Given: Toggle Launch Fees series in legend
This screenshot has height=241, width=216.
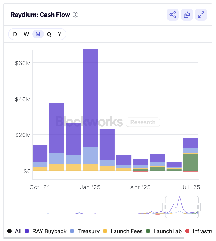Looking at the screenshot, I should pyautogui.click(x=123, y=231).
